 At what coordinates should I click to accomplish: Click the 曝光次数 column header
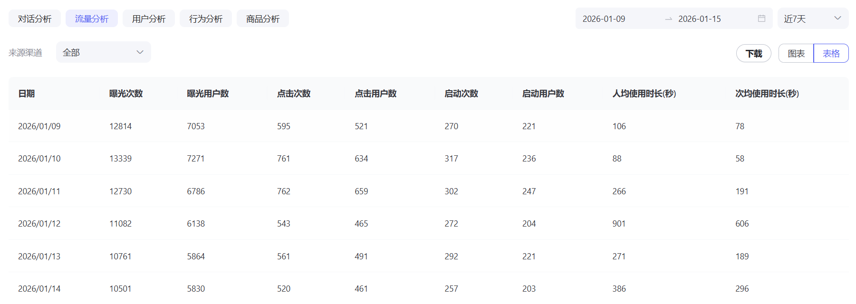tap(126, 94)
